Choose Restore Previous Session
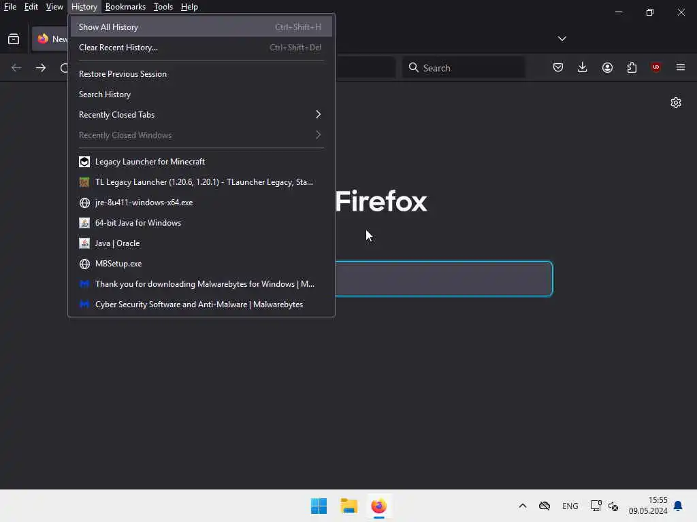This screenshot has width=697, height=522. click(201, 74)
